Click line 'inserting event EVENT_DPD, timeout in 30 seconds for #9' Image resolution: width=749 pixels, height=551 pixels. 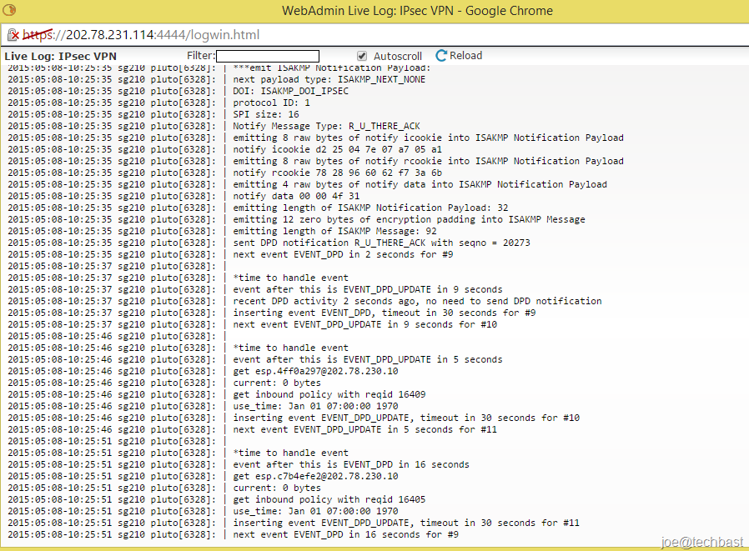click(x=384, y=313)
